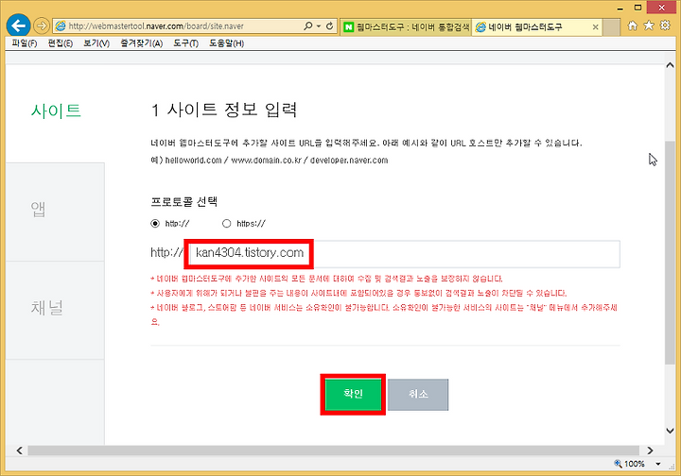Select 채널 in the left sidebar
681x476 pixels.
pos(47,307)
